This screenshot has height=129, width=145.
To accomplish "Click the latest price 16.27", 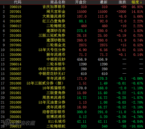I will click(x=103, y=107).
